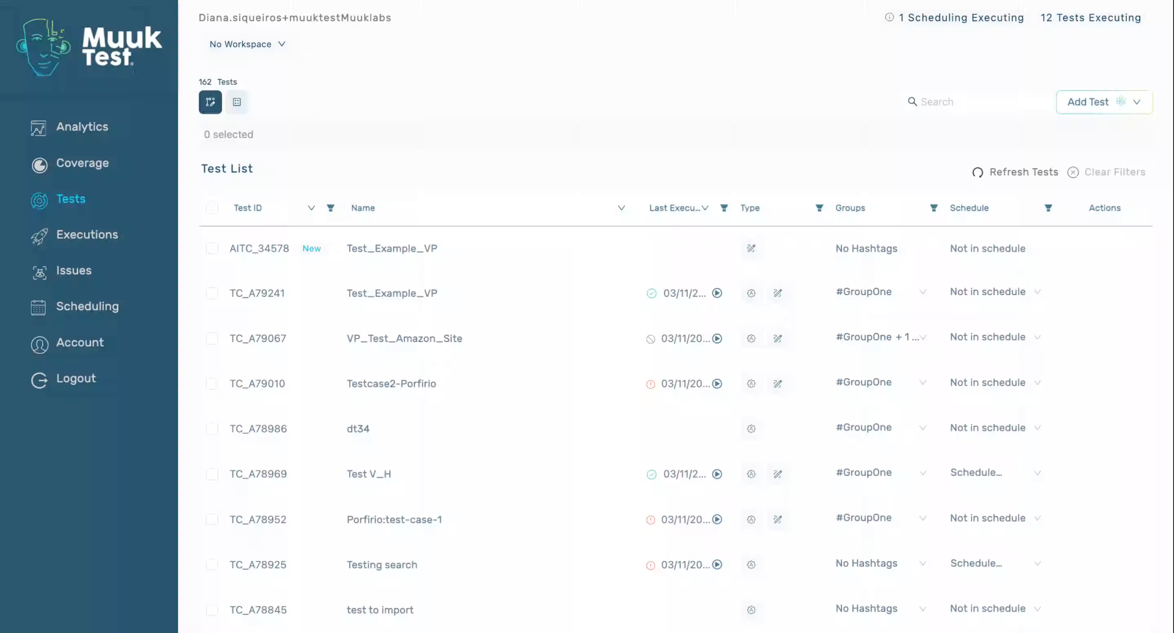
Task: Tick the TC_A78952 row checkbox
Action: 212,519
